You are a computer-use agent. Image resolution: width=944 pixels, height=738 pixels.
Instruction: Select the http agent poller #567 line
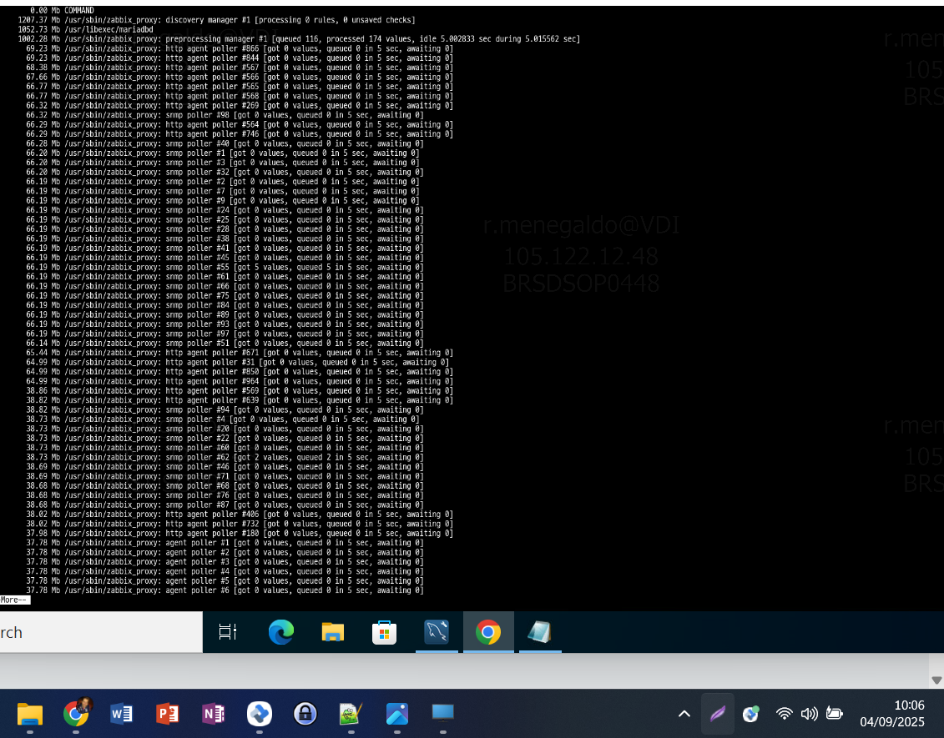click(240, 68)
